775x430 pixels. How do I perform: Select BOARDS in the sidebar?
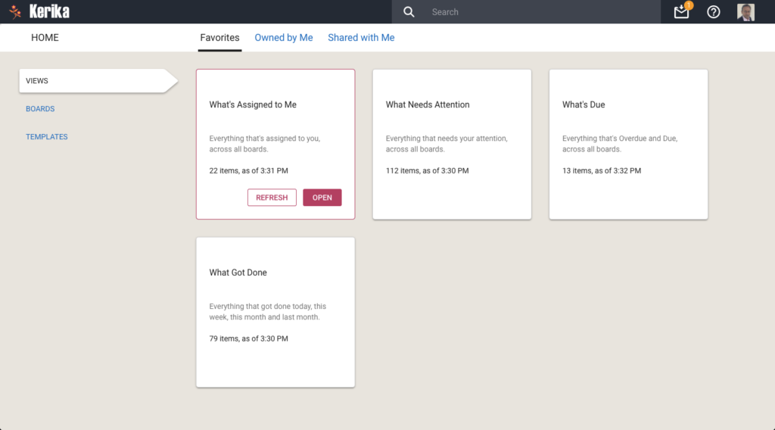pyautogui.click(x=40, y=109)
